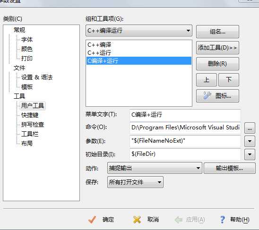259x230 pixels.
Task: Click the 输出模板... button
Action: [229, 168]
